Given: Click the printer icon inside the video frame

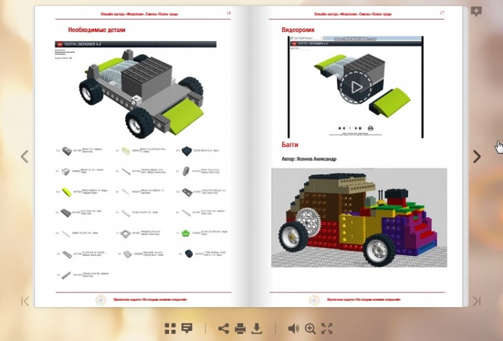Looking at the screenshot, I should [x=370, y=128].
